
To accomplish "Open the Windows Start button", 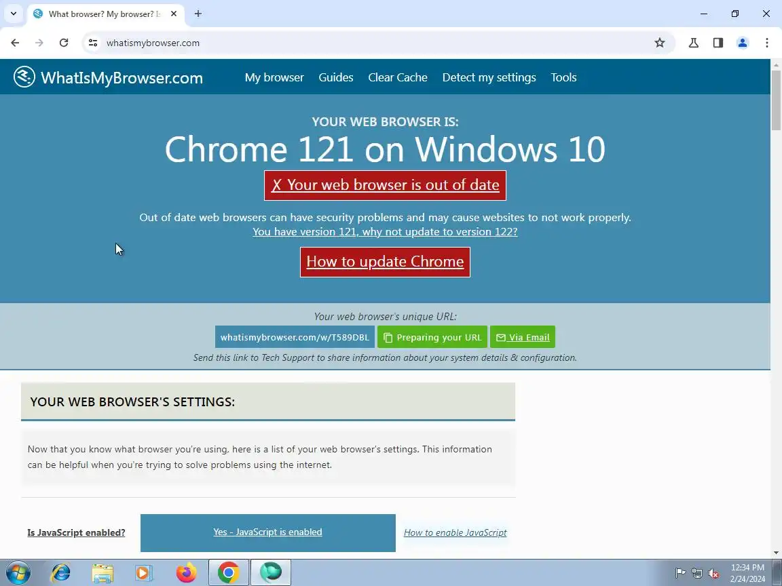I will pyautogui.click(x=18, y=573).
